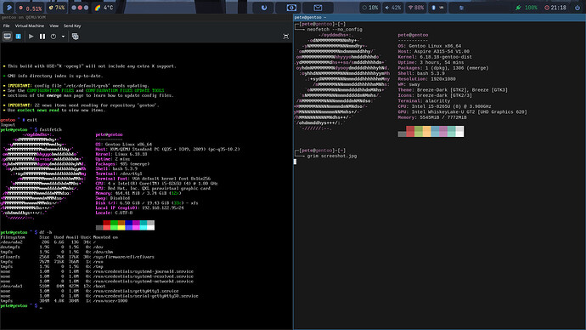Click the 21:18 clock
Viewport: 586px width, 330px height.
[555, 8]
